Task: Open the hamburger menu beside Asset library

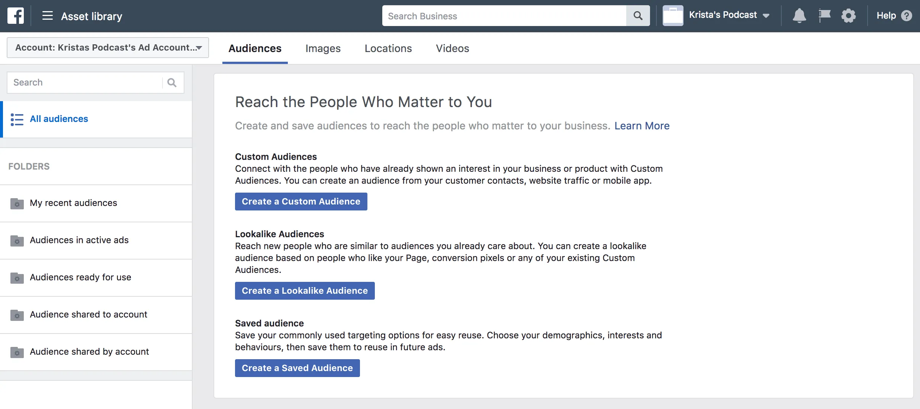Action: click(48, 16)
